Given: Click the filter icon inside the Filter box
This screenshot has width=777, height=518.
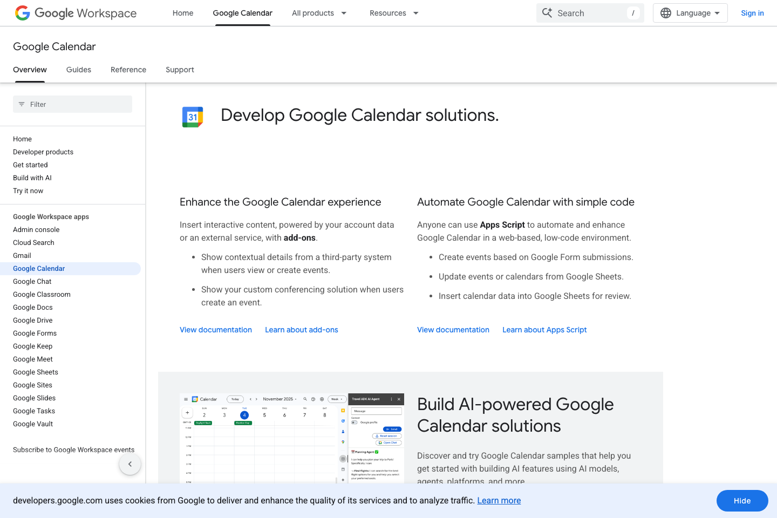Looking at the screenshot, I should [x=22, y=104].
